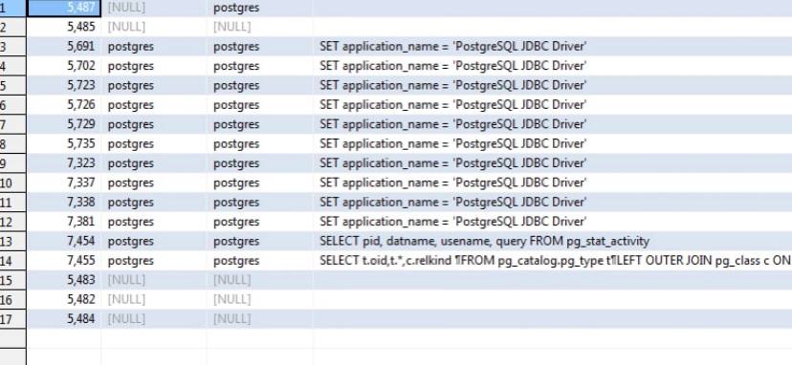The height and width of the screenshot is (365, 792).
Task: Pick the pid cell 5,729
Action: (x=64, y=124)
